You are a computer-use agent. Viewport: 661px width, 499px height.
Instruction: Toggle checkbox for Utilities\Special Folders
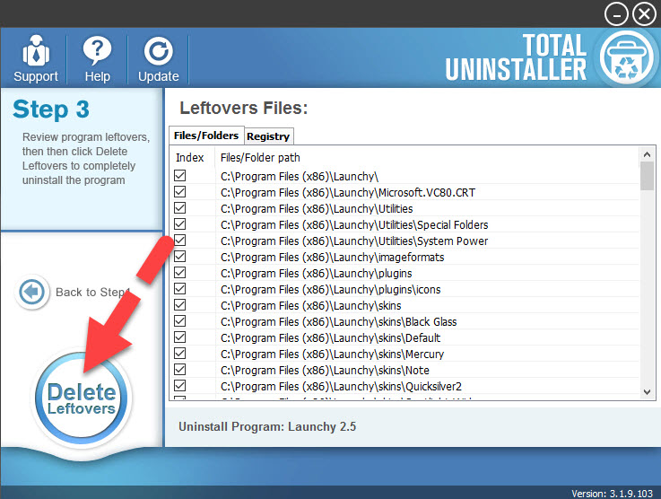click(180, 224)
